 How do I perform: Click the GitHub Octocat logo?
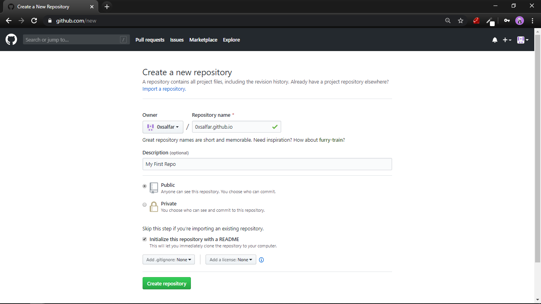coord(11,40)
